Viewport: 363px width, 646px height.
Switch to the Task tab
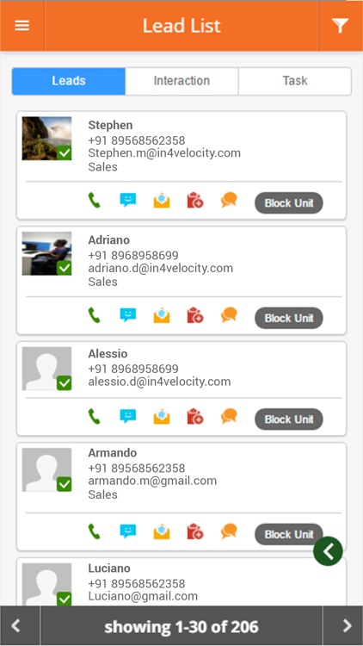tap(295, 81)
